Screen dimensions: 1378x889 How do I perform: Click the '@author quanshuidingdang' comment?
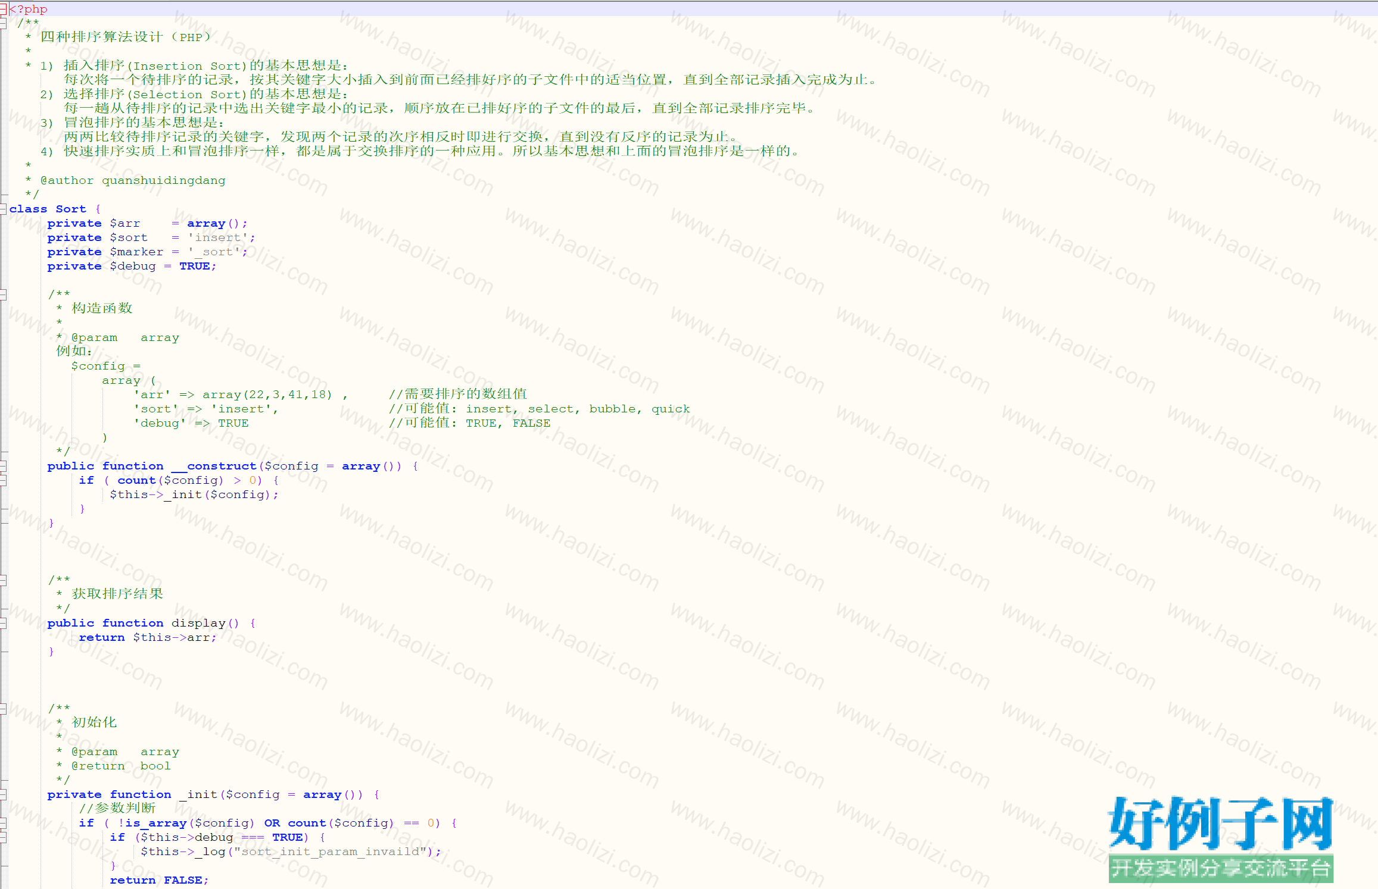click(133, 180)
